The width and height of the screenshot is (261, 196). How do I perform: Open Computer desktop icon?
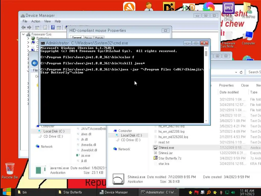(x=248, y=38)
